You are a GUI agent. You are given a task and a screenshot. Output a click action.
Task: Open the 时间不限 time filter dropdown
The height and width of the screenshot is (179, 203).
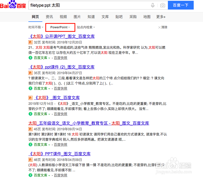click(x=36, y=27)
